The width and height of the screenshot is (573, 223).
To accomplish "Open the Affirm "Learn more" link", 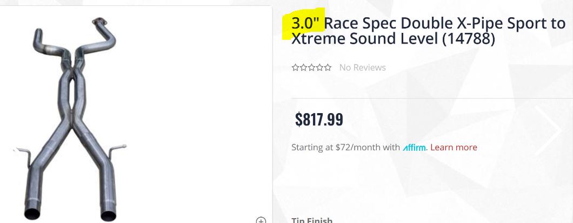I will point(454,148).
